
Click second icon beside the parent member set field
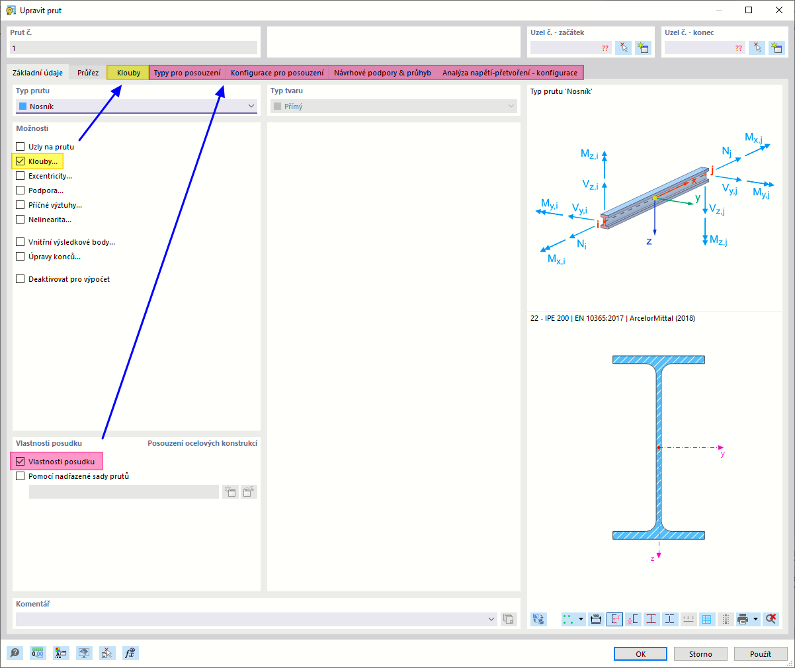pyautogui.click(x=249, y=491)
